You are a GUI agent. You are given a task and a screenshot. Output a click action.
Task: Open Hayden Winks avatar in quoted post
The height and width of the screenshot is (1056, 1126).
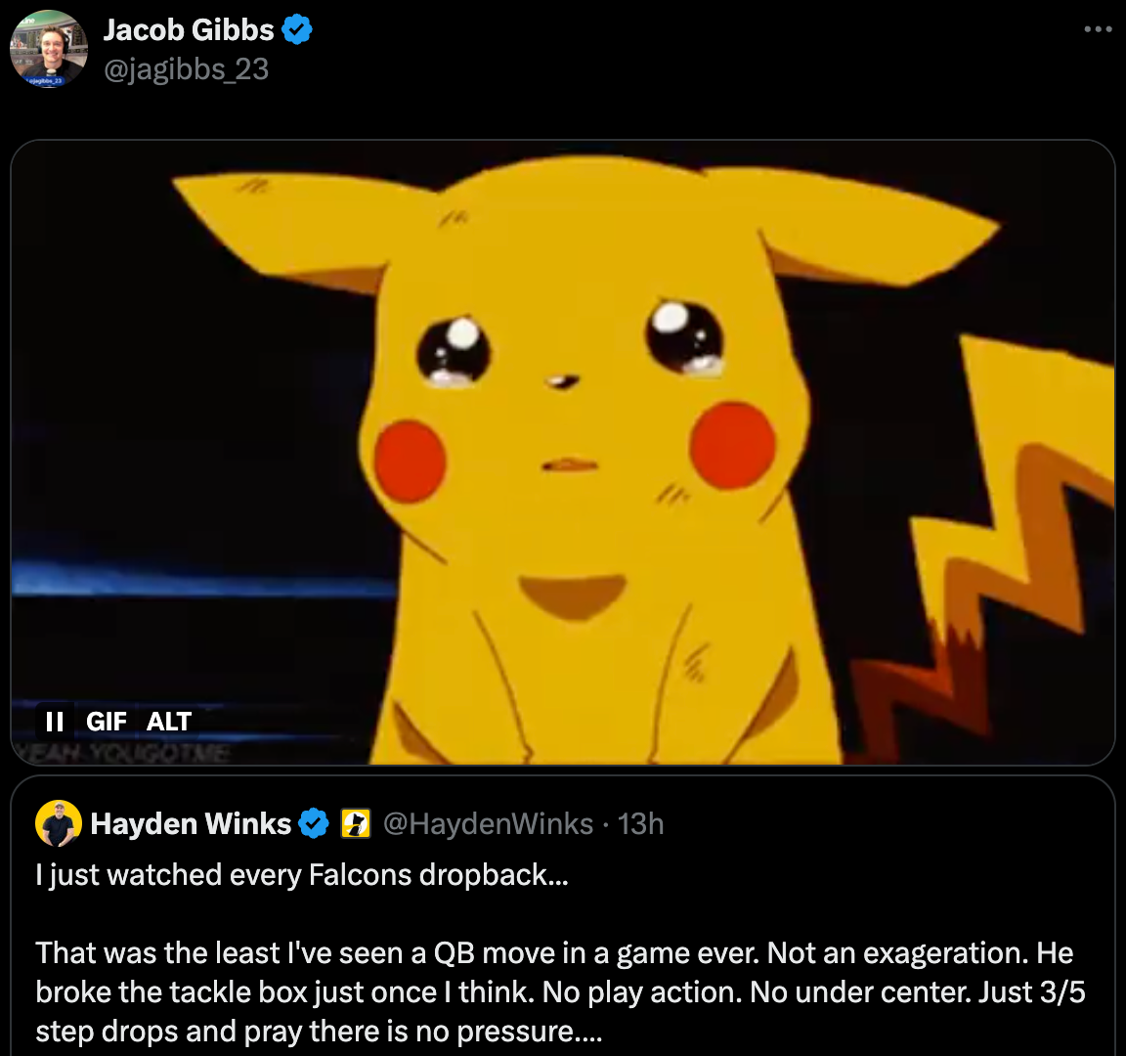tap(59, 823)
